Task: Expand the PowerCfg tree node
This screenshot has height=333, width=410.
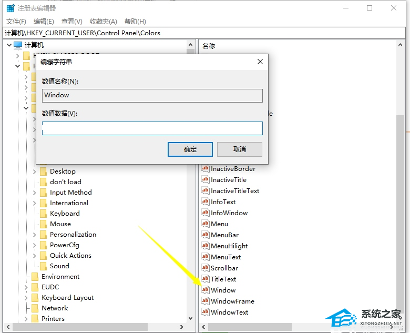Action: [x=34, y=245]
